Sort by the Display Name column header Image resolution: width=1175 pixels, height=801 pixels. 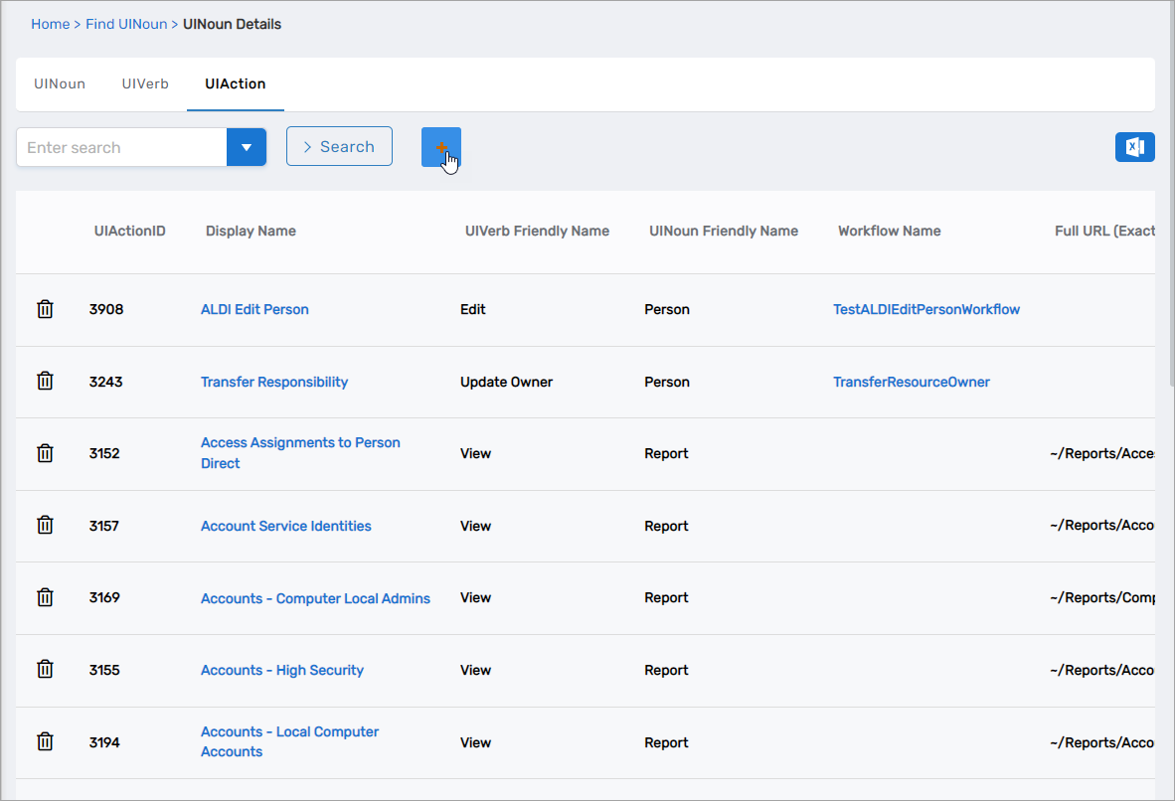coord(251,231)
